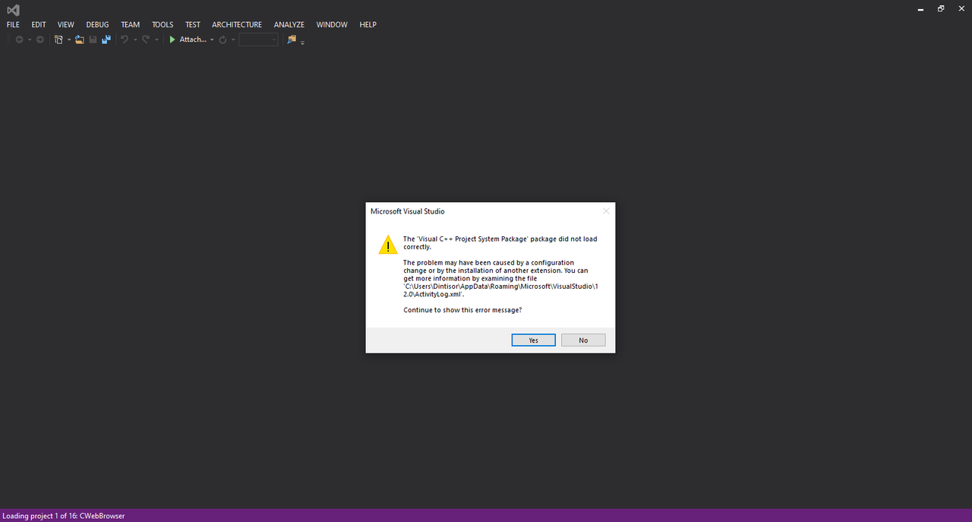Open the TEAM menu
This screenshot has width=972, height=522.
pos(131,24)
